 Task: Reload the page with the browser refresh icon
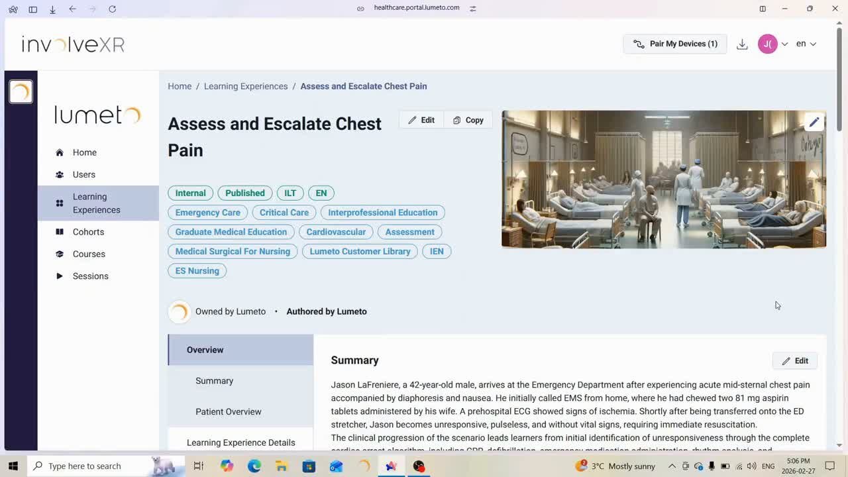pos(112,9)
